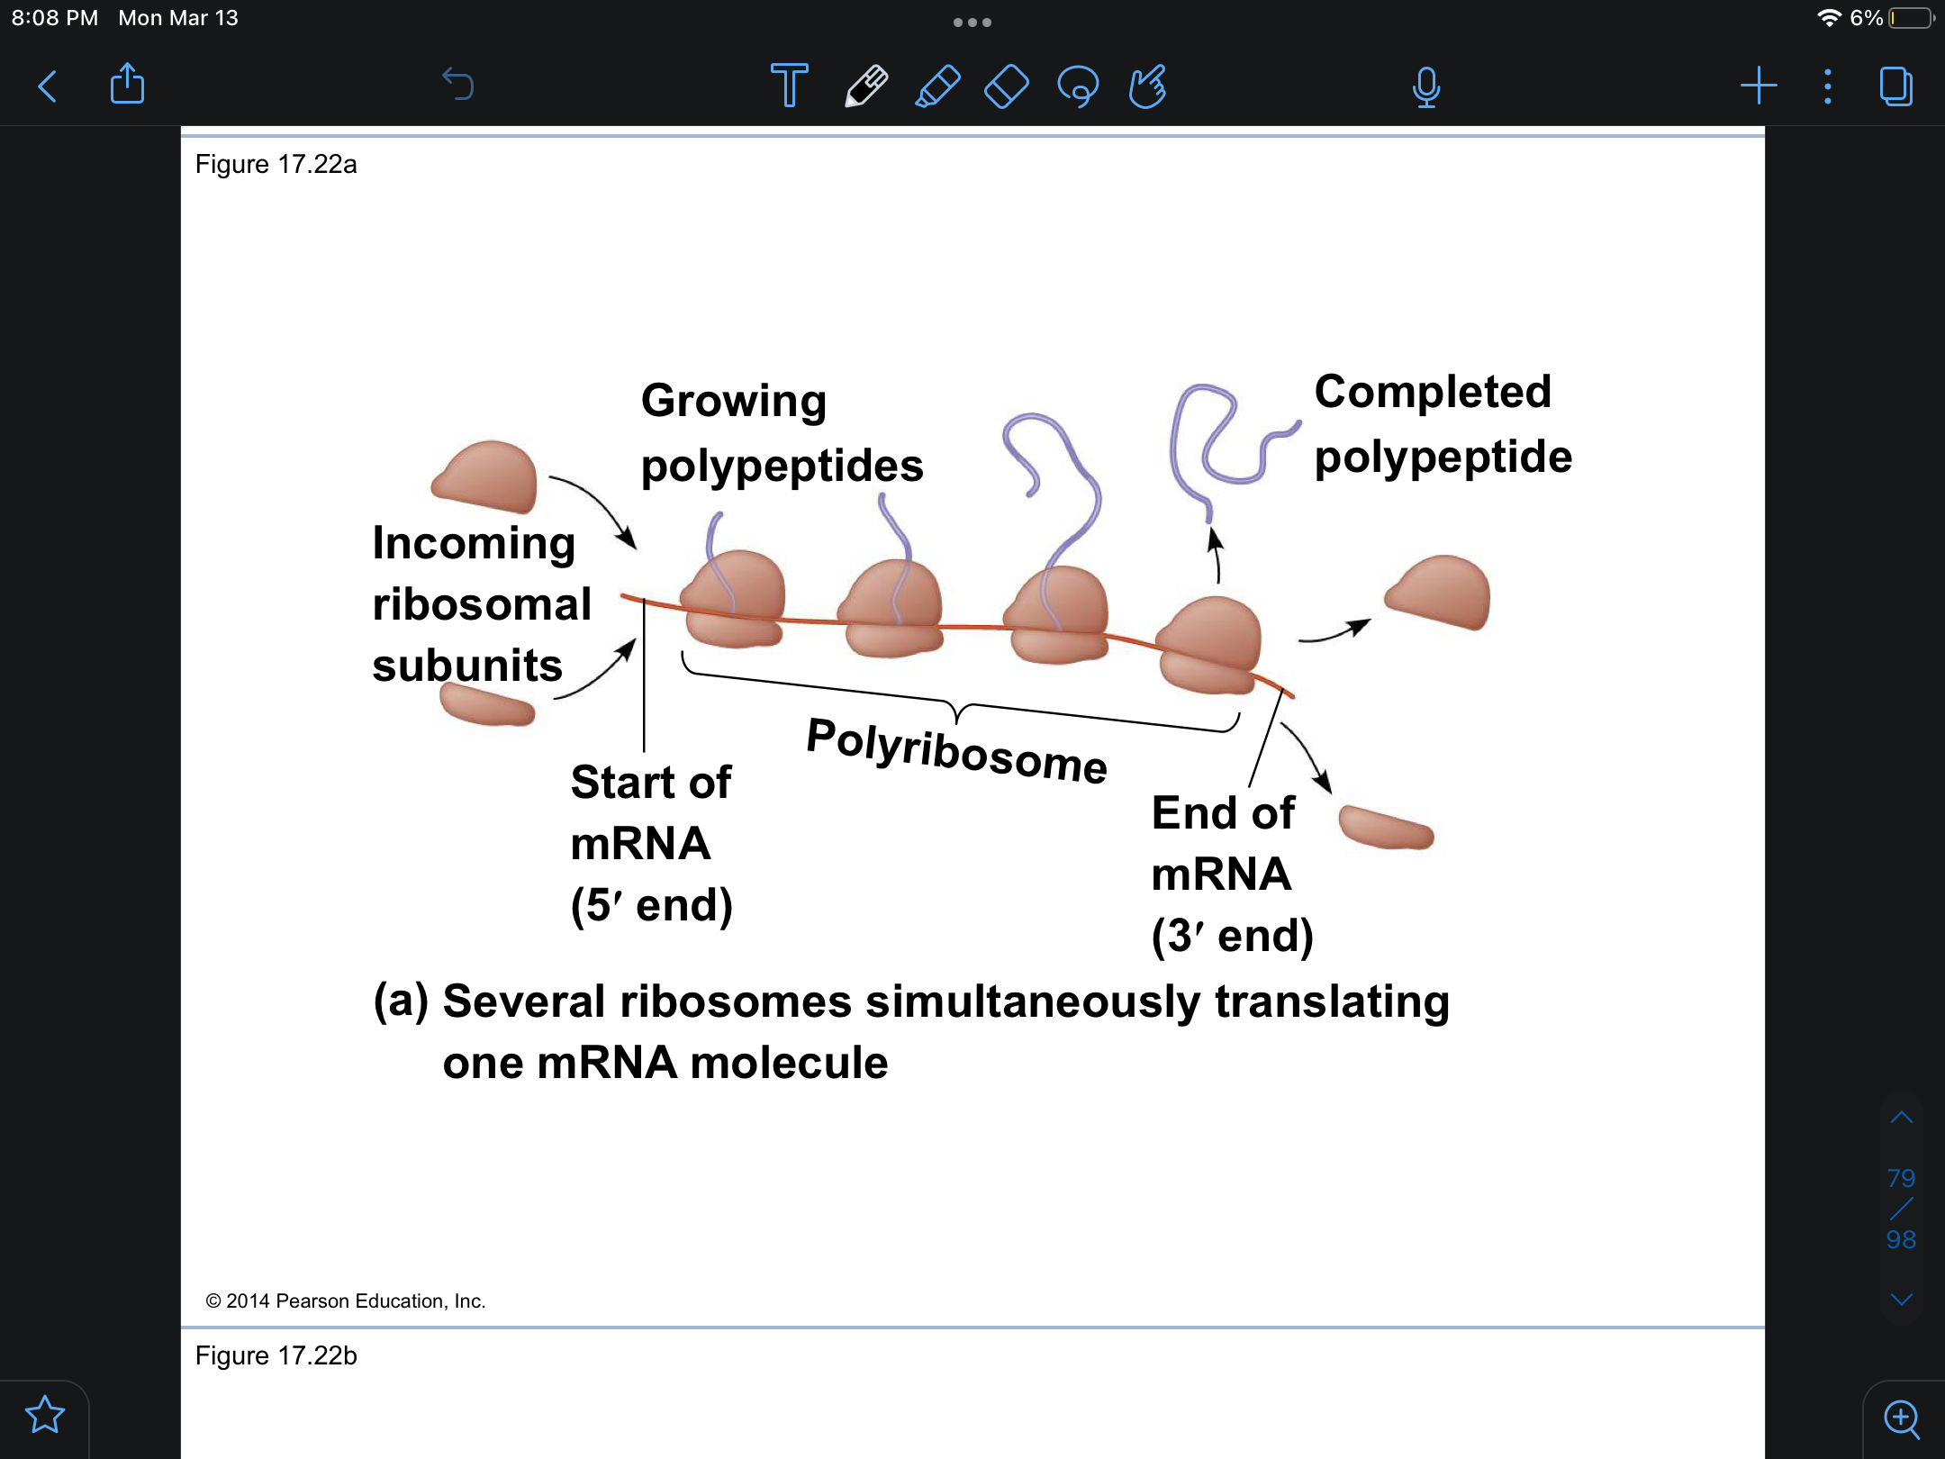Go to the previous page arrow
The width and height of the screenshot is (1945, 1459).
coord(1901,1118)
